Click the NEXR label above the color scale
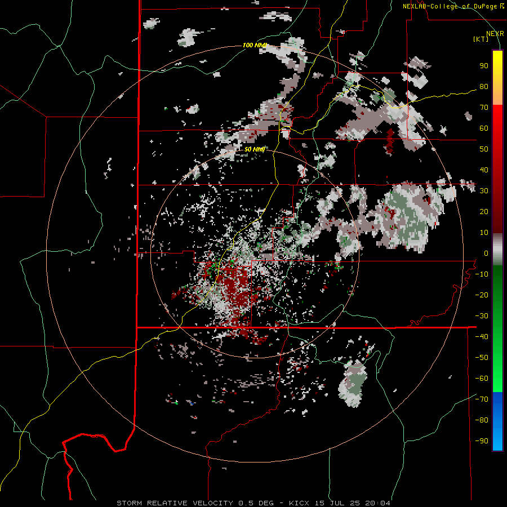The width and height of the screenshot is (507, 507). pyautogui.click(x=495, y=34)
